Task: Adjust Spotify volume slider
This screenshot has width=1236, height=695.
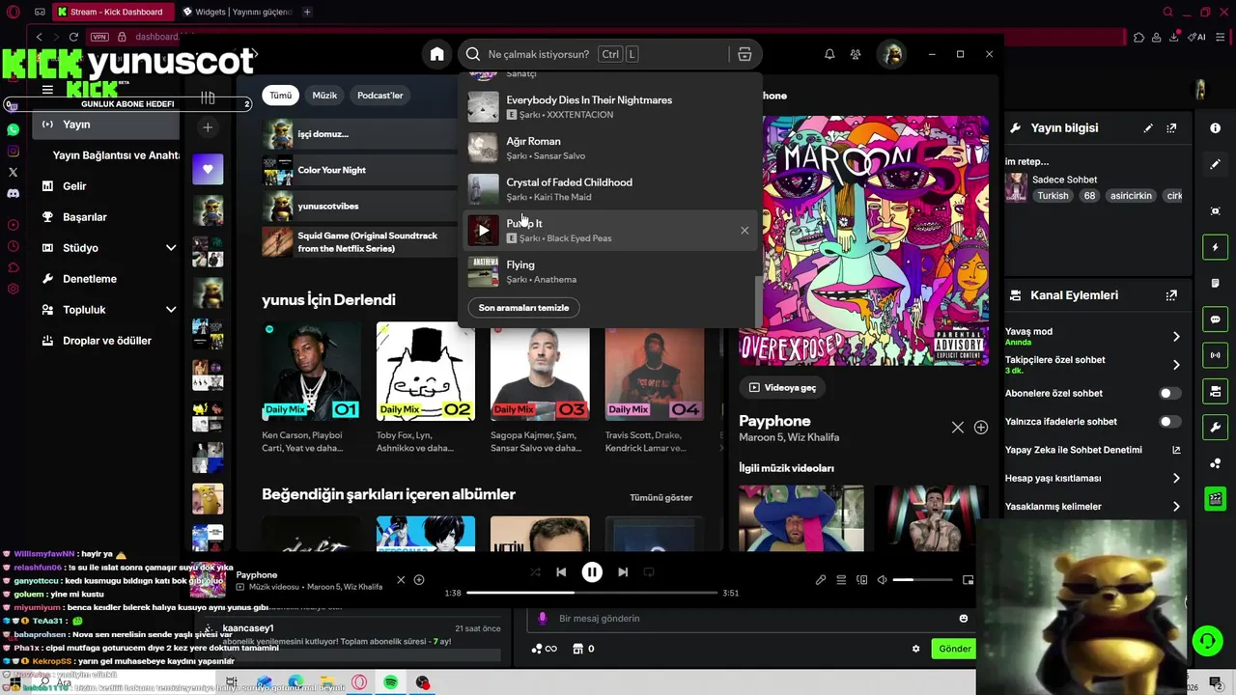Action: (922, 580)
